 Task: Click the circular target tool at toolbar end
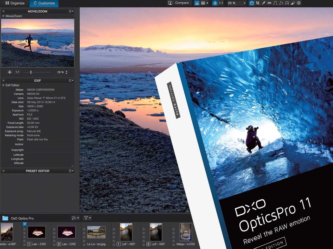[299, 3]
